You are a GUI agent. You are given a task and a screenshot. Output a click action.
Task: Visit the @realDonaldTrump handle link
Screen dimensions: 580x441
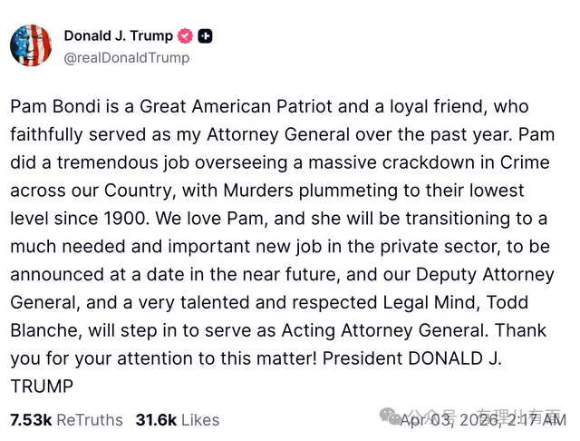click(127, 57)
